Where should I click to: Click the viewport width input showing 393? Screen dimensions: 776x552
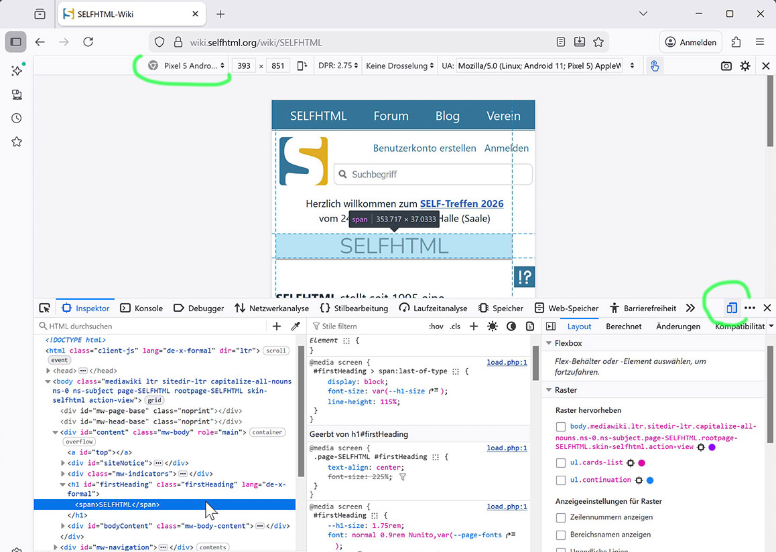[244, 66]
